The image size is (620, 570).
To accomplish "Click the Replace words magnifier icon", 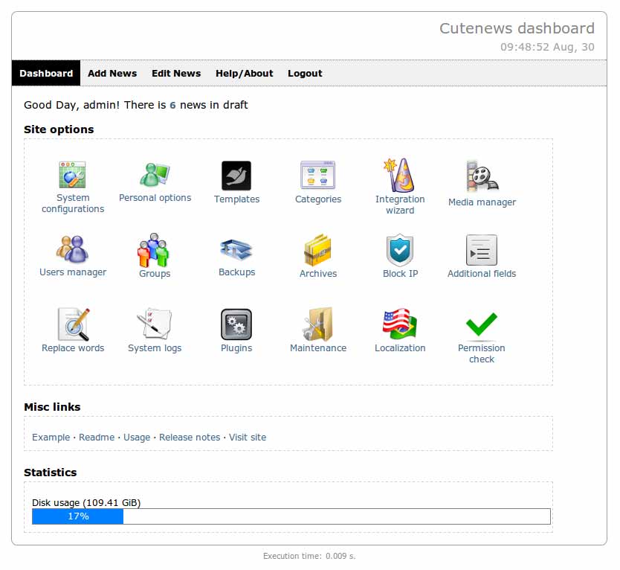I will tap(73, 324).
